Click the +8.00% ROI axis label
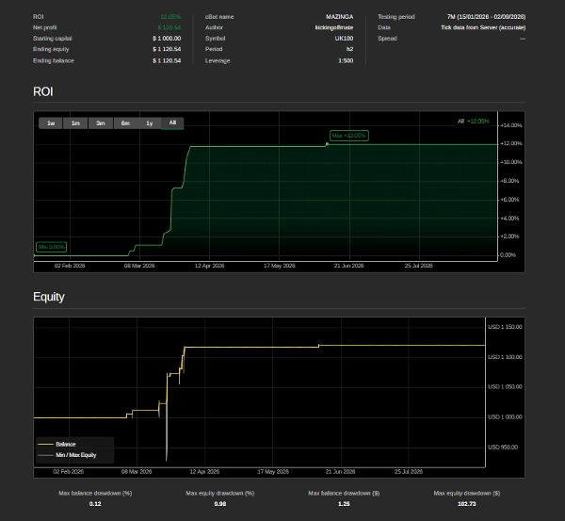The image size is (565, 521). (x=509, y=181)
